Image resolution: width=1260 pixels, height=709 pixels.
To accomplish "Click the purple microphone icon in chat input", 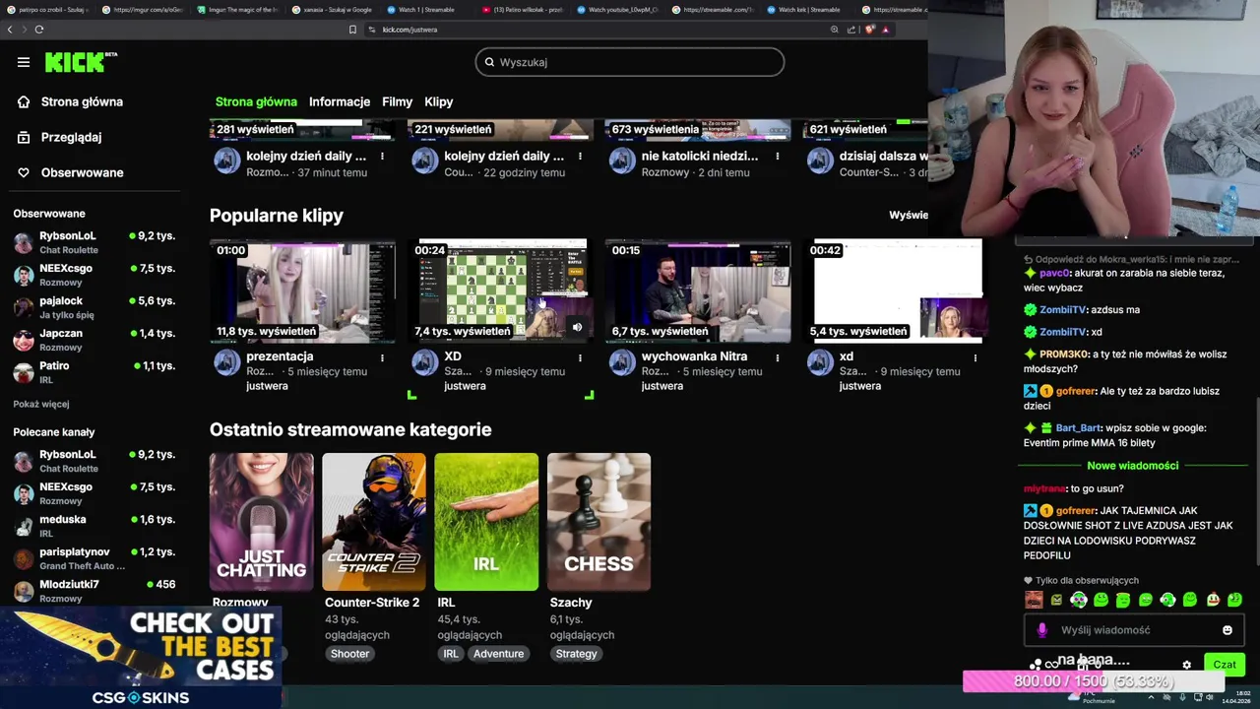I will point(1042,630).
